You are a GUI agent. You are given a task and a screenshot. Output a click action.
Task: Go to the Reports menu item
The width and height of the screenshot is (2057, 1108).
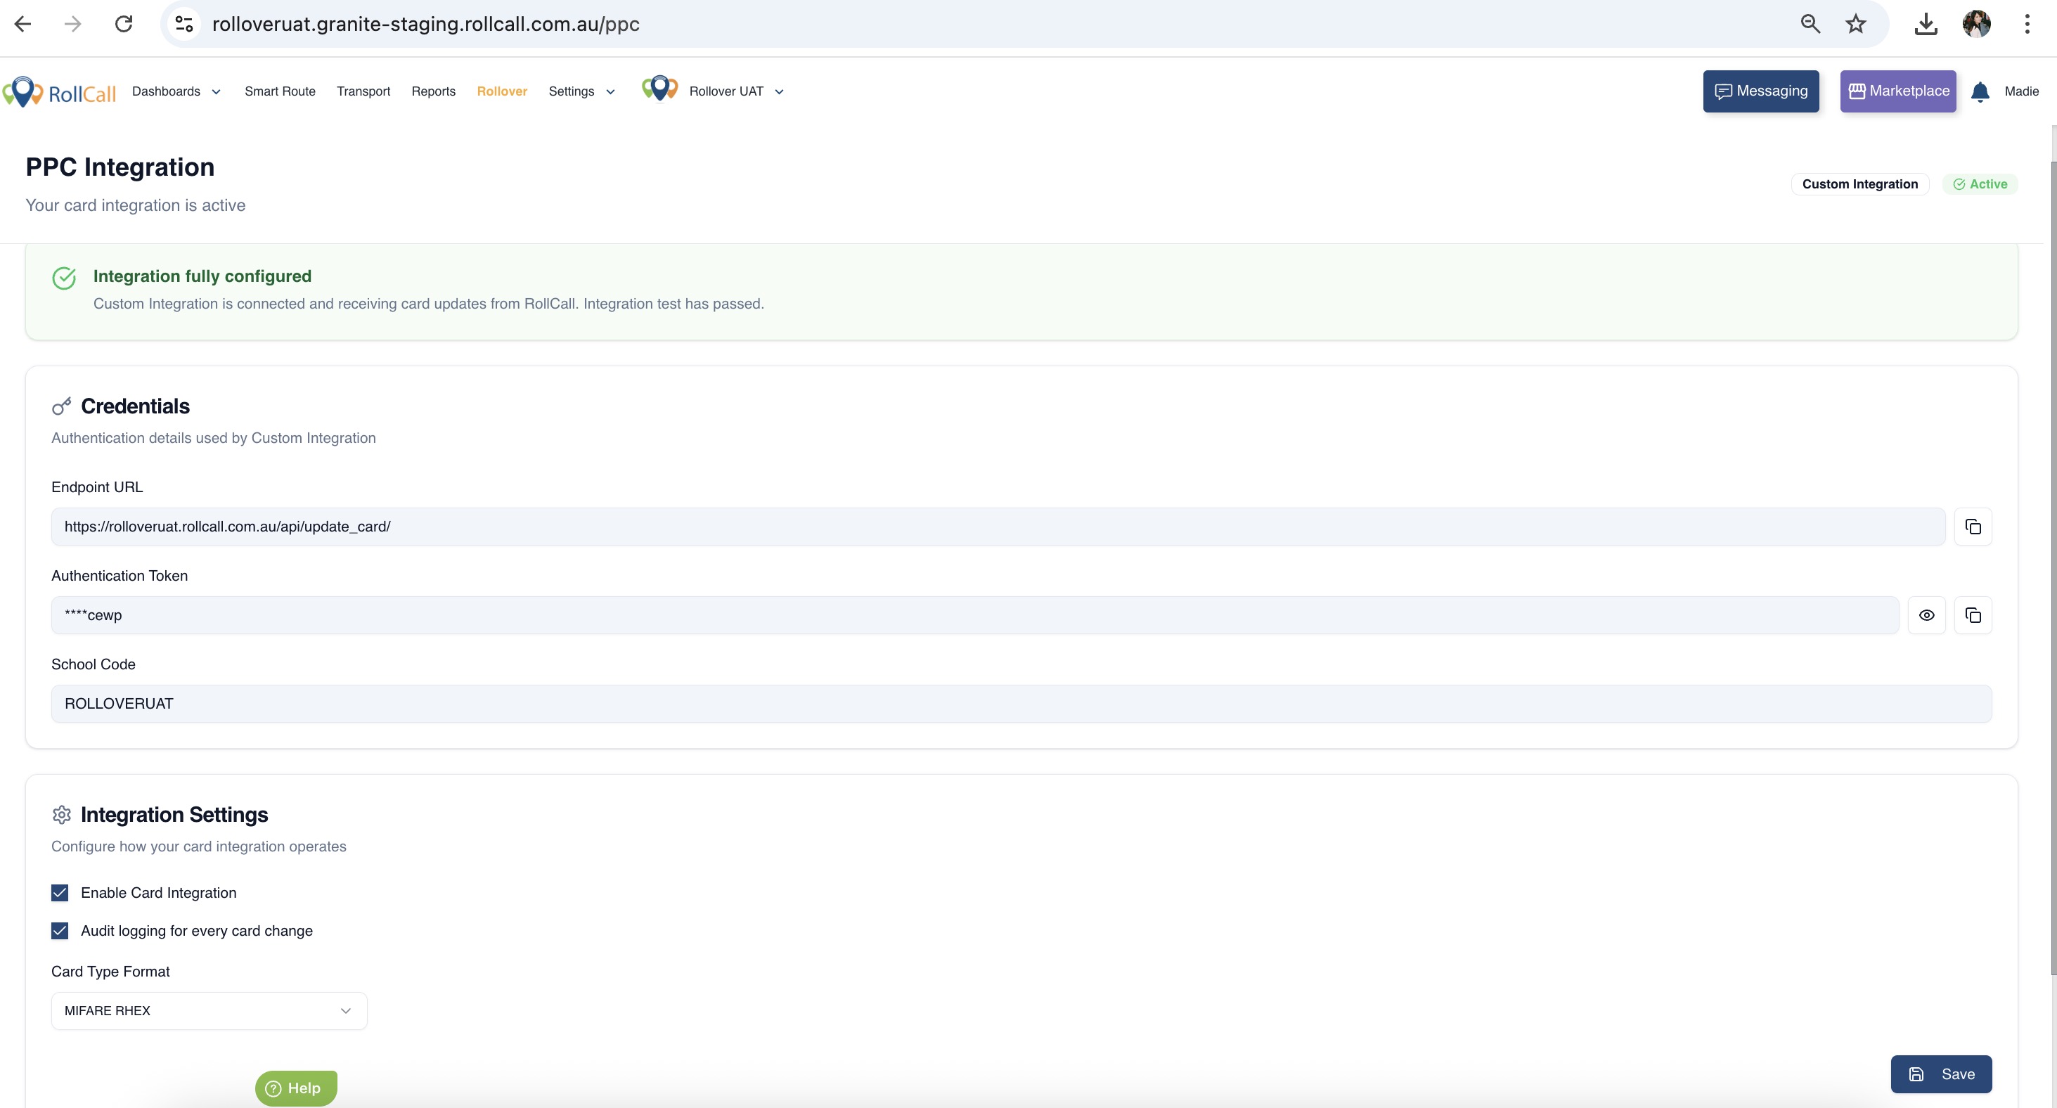pos(433,92)
